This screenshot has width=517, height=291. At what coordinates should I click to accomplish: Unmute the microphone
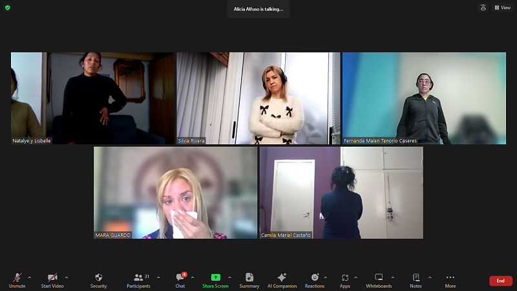point(16,279)
